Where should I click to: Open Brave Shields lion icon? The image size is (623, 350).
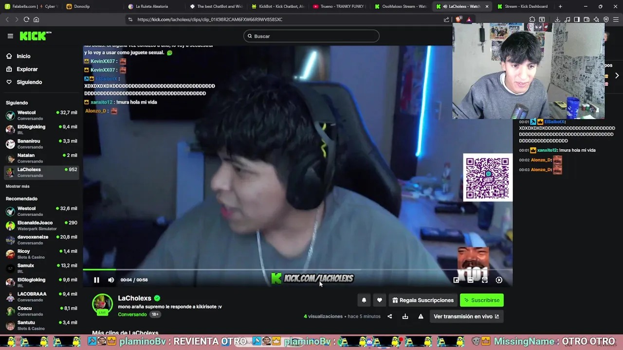pyautogui.click(x=458, y=19)
